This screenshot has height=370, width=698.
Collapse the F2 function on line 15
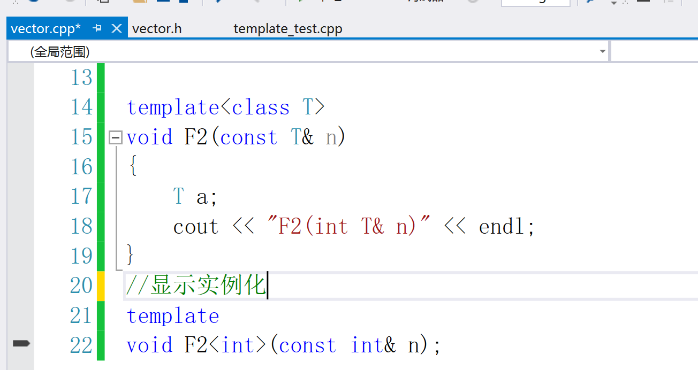115,138
